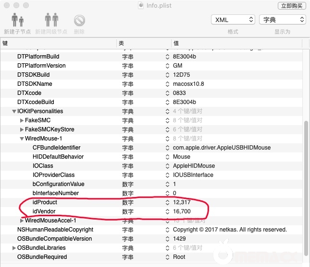Select the CFBundleIdentifier key row
Viewport: 310px width, 267px height.
pyautogui.click(x=56, y=148)
